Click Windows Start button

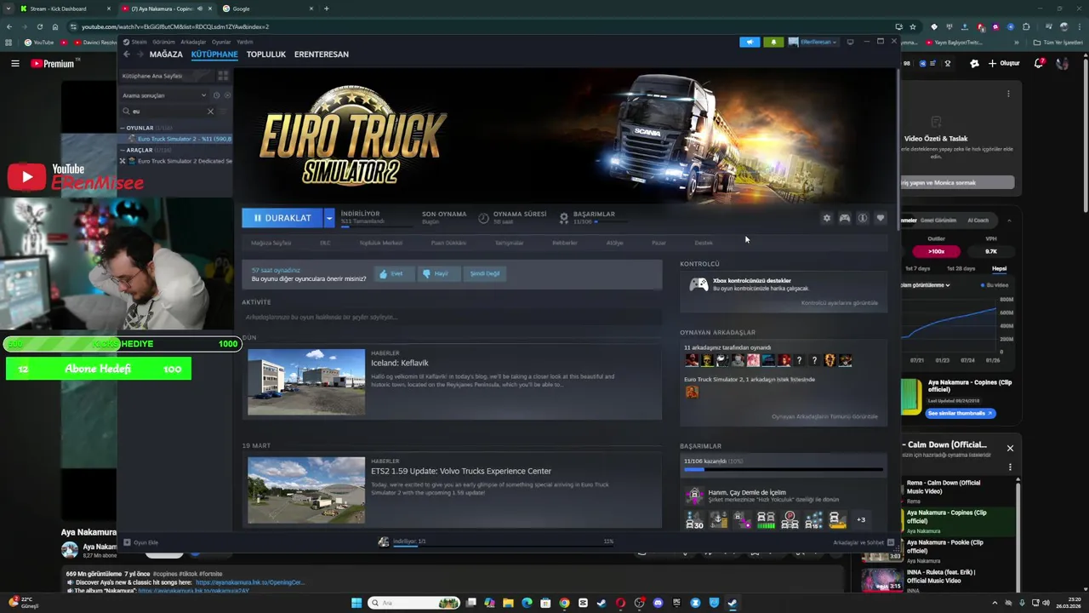356,603
